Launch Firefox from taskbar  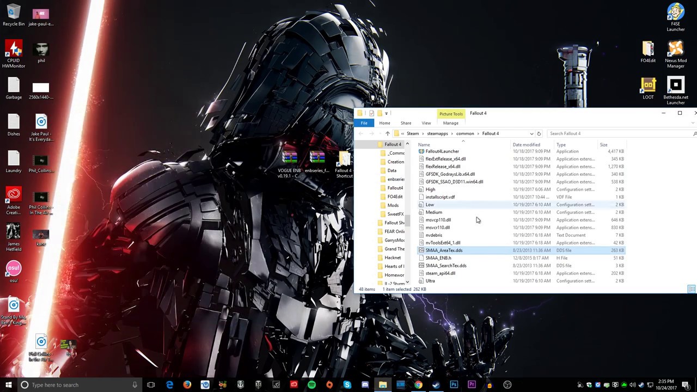click(x=187, y=385)
